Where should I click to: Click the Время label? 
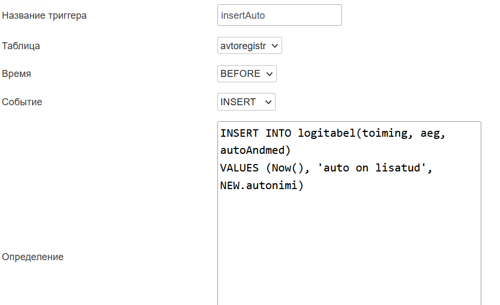click(17, 74)
